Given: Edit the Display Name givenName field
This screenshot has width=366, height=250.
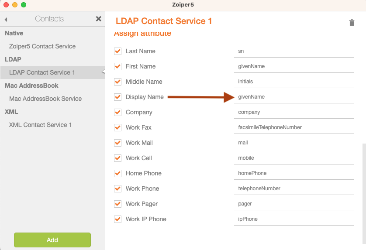Looking at the screenshot, I should click(294, 97).
